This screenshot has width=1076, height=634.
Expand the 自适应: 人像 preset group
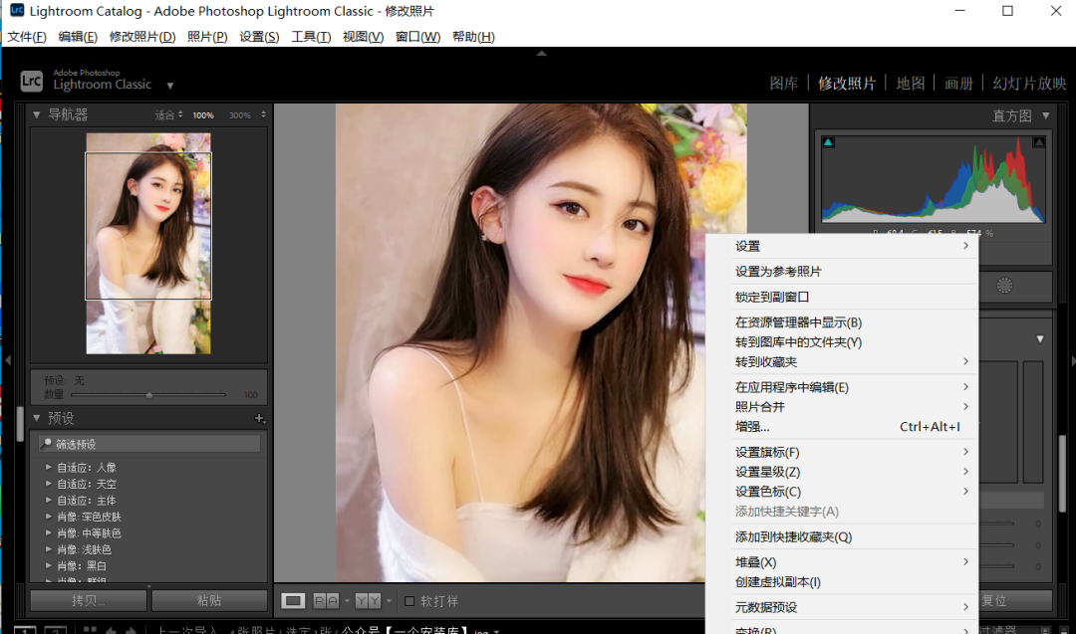48,467
